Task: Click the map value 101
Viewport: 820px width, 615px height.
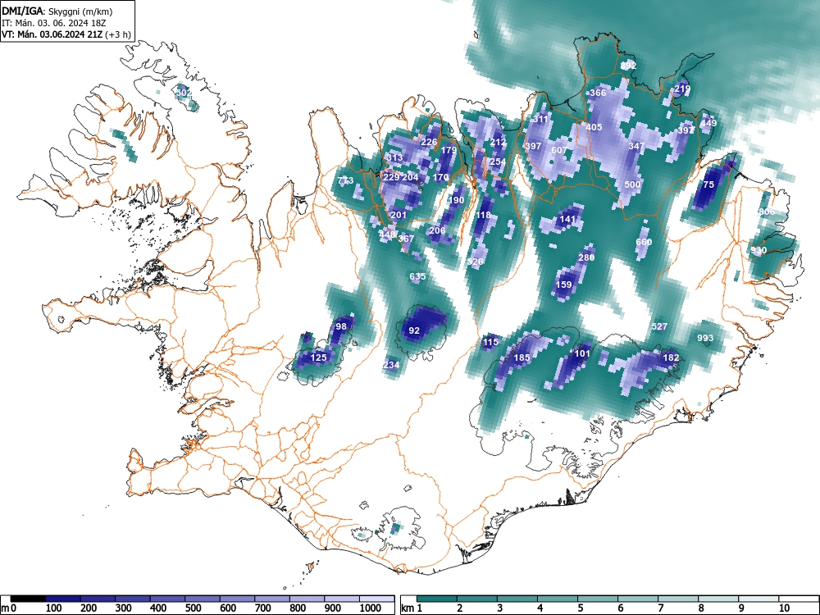Action: [x=582, y=353]
